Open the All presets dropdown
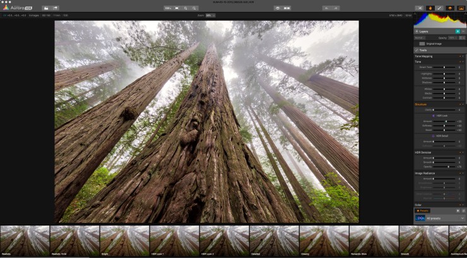The width and height of the screenshot is (467, 258). pos(440,218)
